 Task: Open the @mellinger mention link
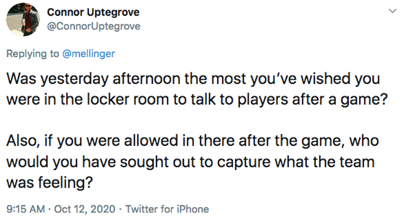[x=89, y=53]
